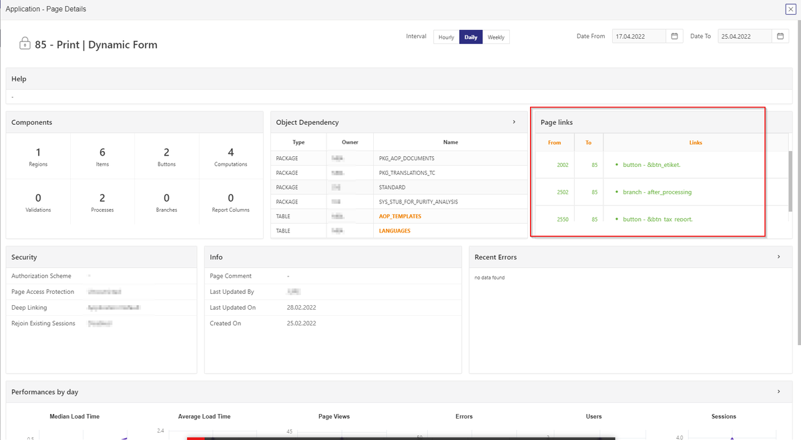Click the Report Columns count tile
801x440 pixels.
click(x=231, y=202)
